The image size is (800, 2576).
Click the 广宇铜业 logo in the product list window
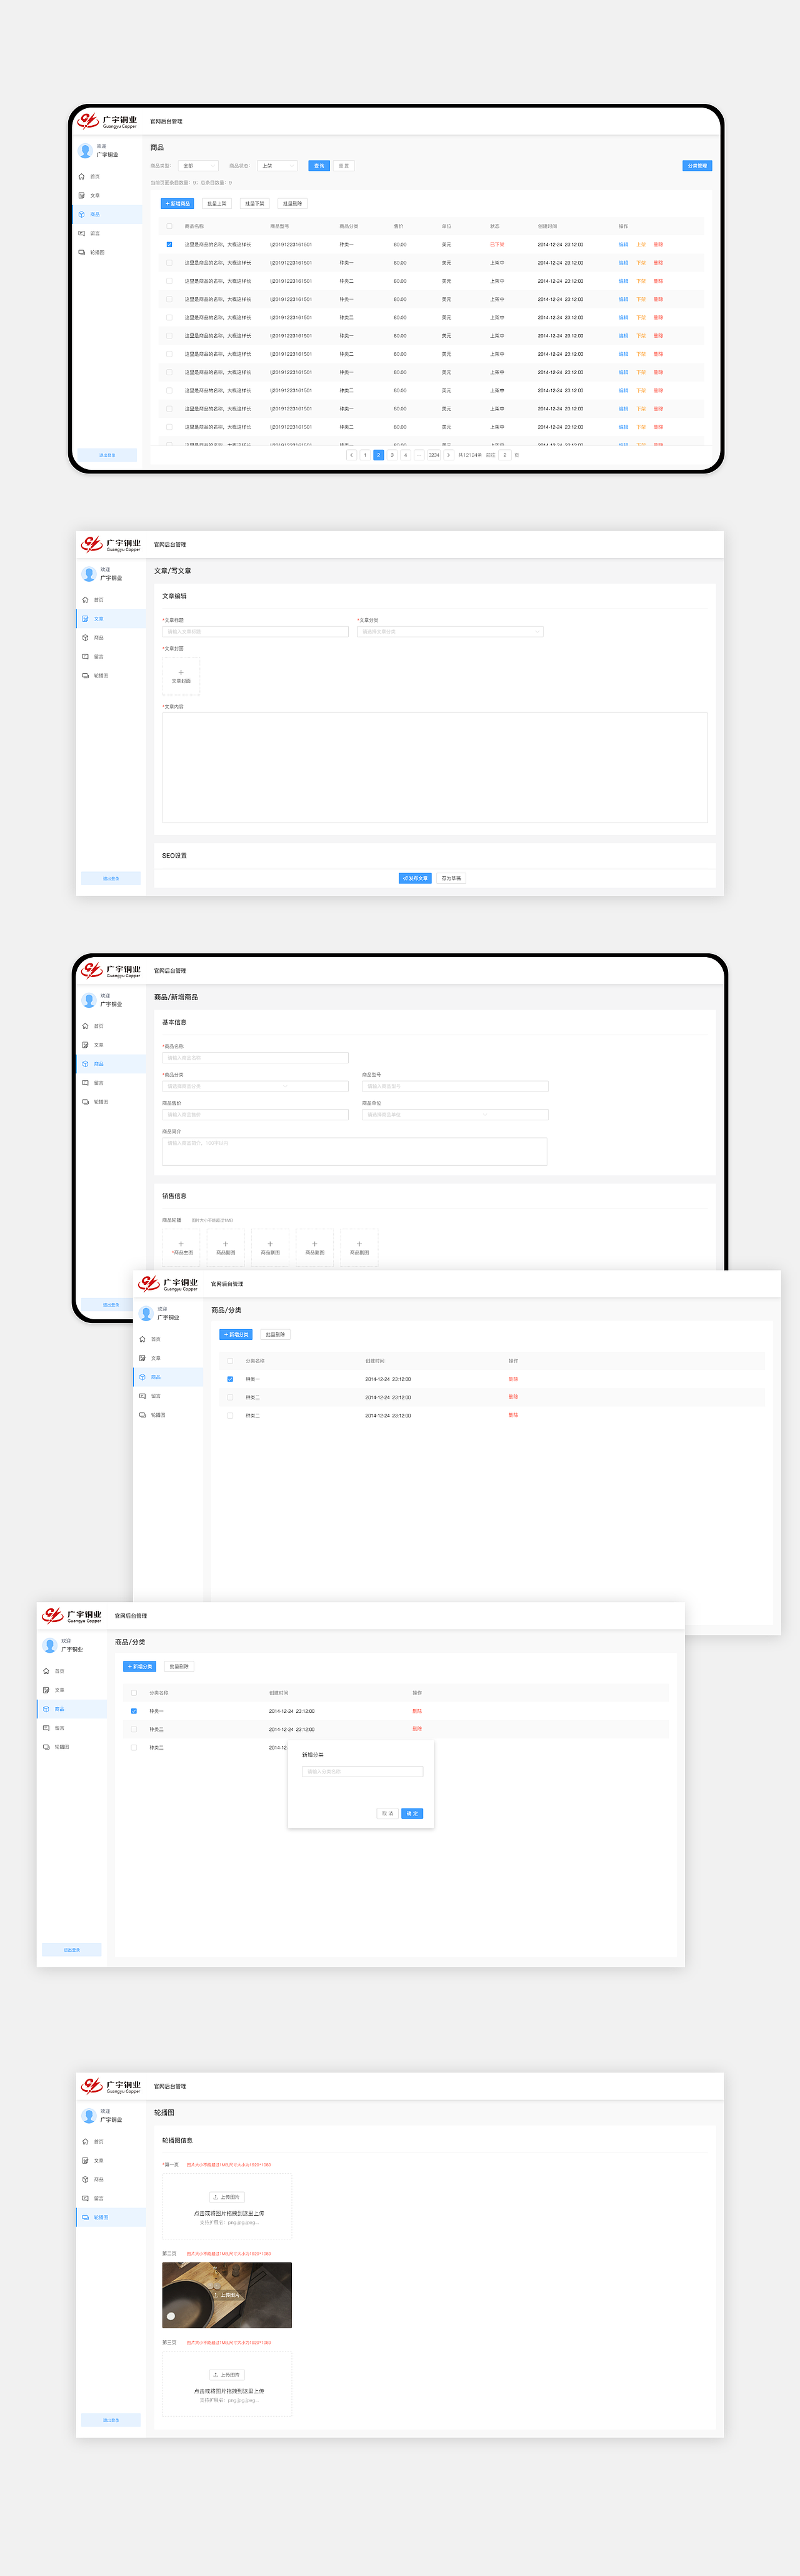(107, 121)
